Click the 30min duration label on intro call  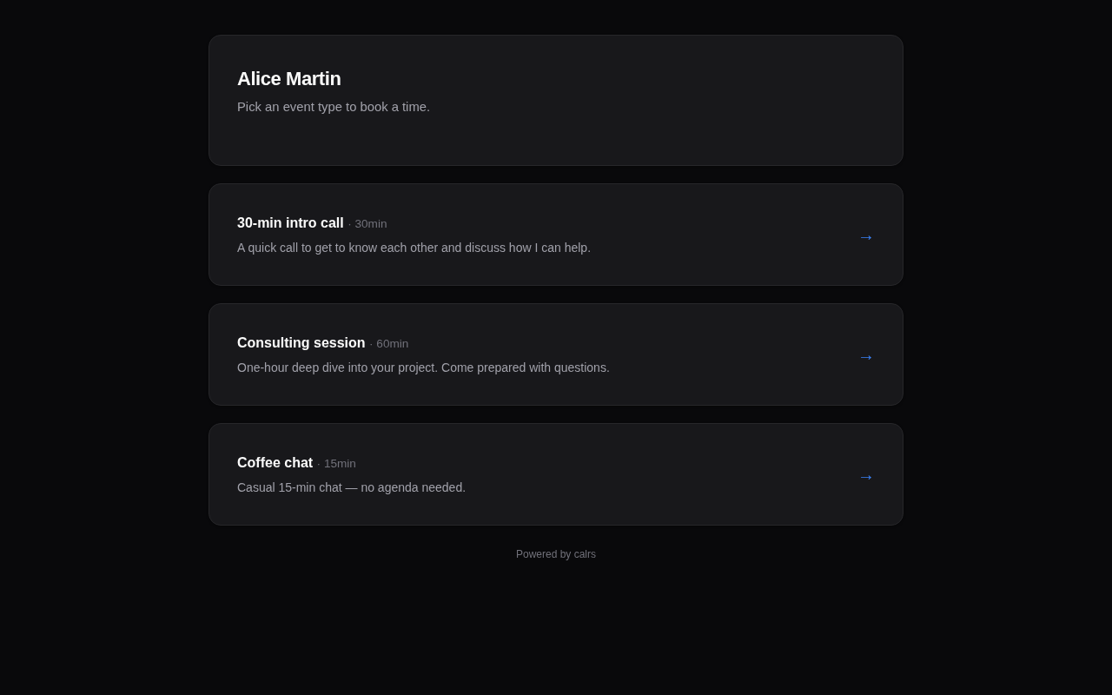pos(370,223)
